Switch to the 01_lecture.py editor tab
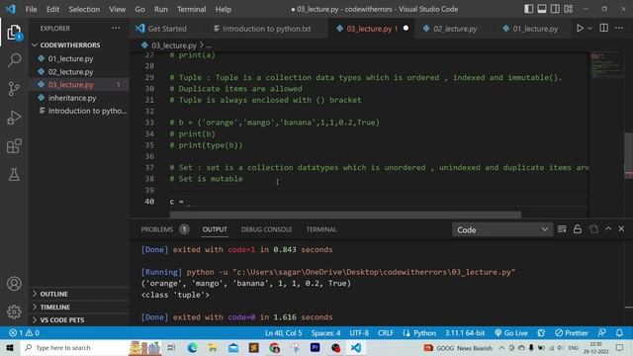This screenshot has height=356, width=633. coord(535,29)
